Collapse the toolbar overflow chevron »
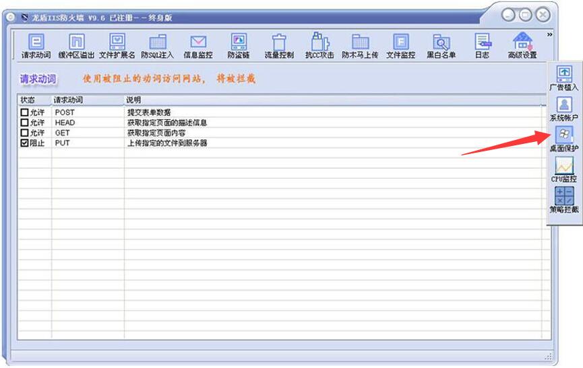The width and height of the screenshot is (583, 368). coord(549,34)
